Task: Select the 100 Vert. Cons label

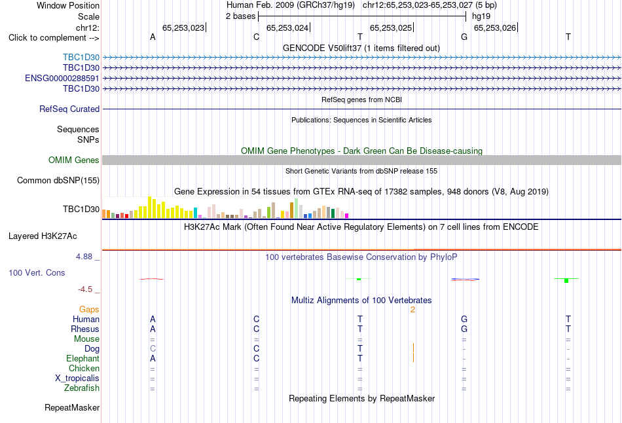Action: (x=37, y=272)
